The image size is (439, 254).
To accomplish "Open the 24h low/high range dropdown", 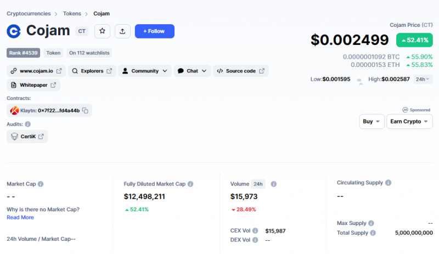I will (x=423, y=79).
